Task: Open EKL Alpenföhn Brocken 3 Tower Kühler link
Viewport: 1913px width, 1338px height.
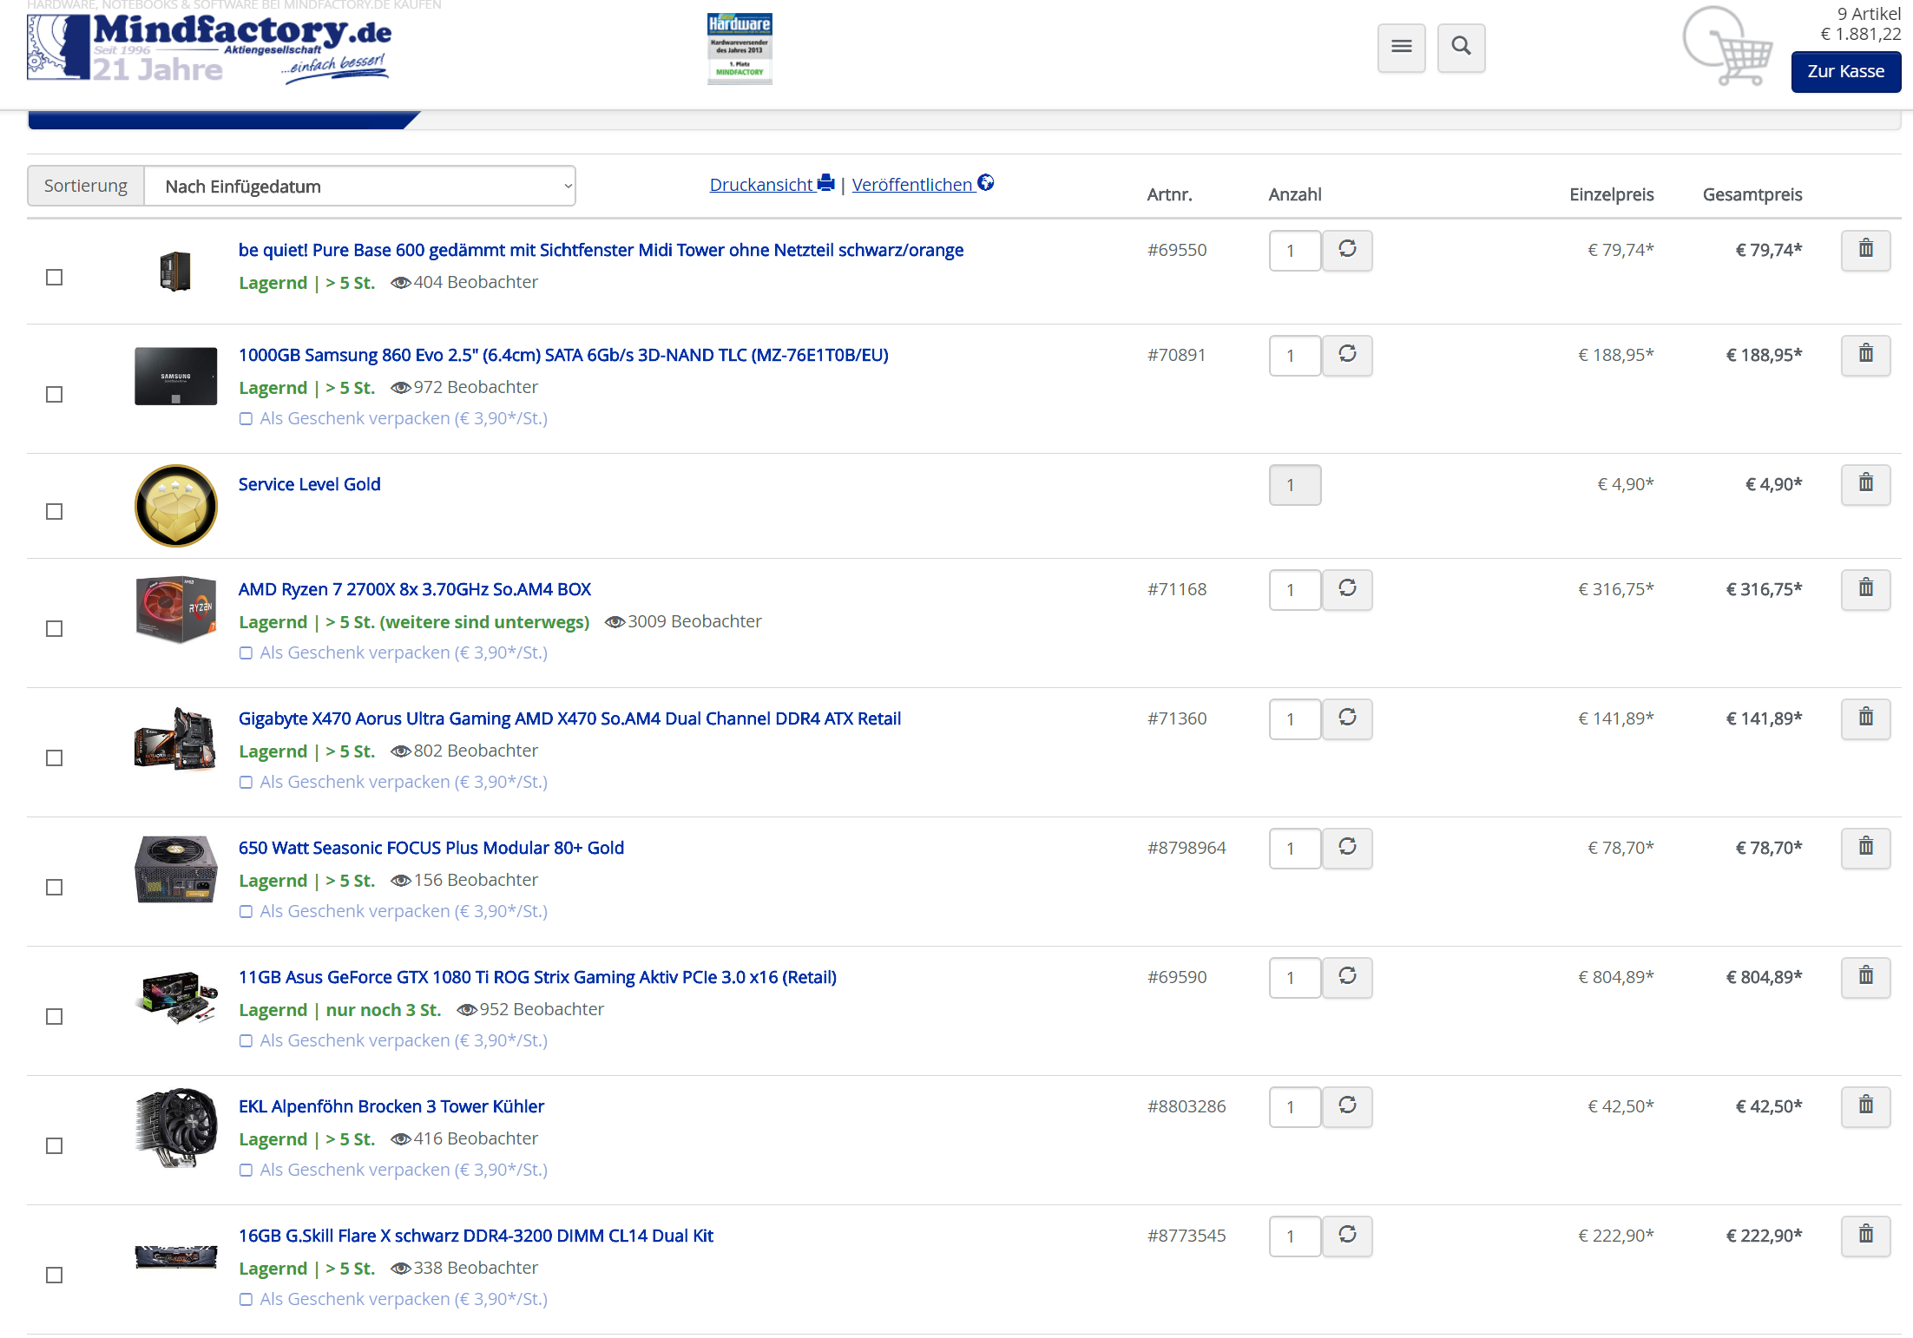Action: click(x=391, y=1107)
